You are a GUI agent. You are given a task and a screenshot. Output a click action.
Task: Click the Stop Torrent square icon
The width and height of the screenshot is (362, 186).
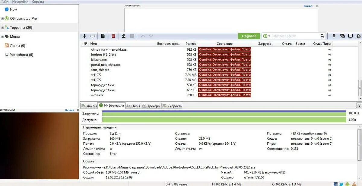[x=132, y=36]
